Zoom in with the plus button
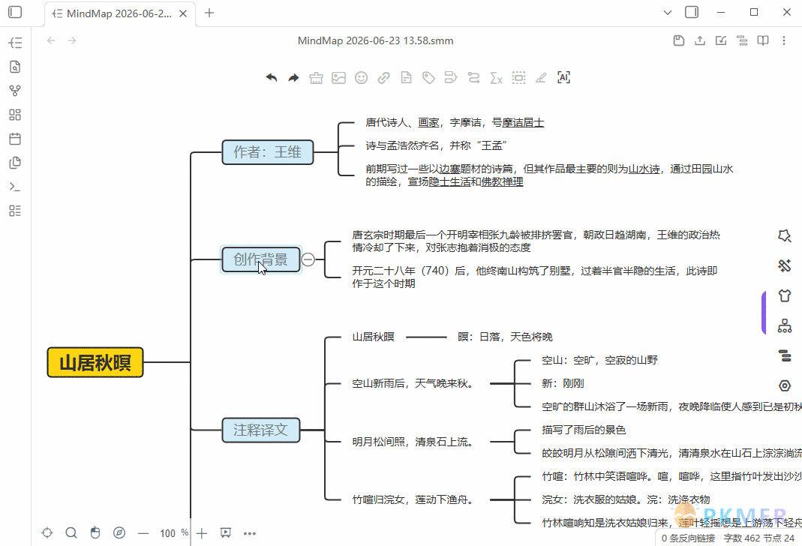 click(x=202, y=533)
